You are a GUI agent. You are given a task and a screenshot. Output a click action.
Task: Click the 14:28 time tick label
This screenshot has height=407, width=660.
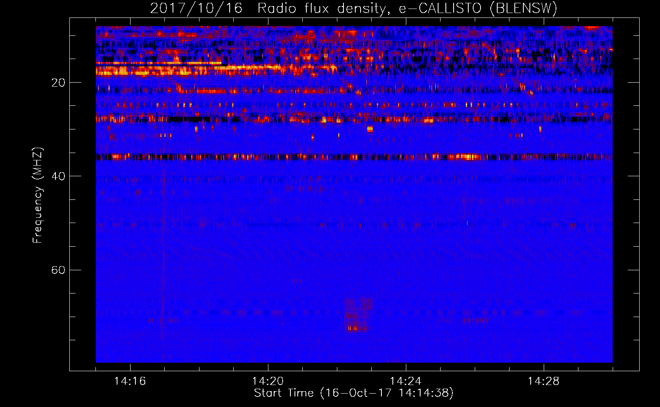[543, 381]
